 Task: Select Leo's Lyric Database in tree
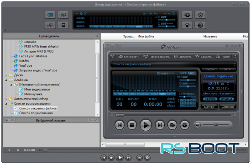[x=33, y=56]
